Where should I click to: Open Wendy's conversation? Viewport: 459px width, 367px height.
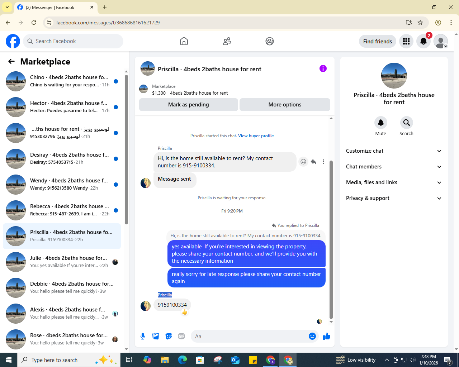(x=62, y=185)
